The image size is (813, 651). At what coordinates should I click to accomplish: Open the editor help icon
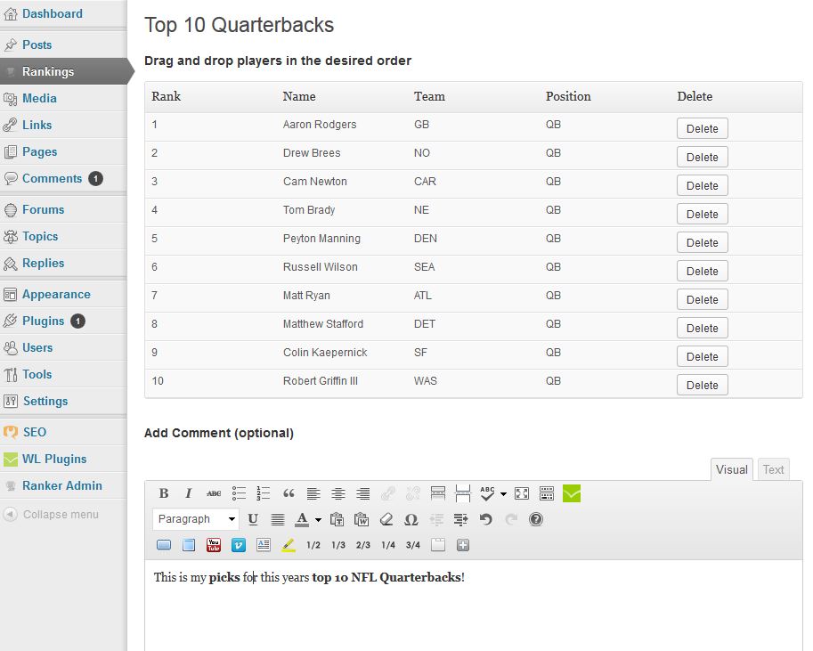click(x=536, y=519)
